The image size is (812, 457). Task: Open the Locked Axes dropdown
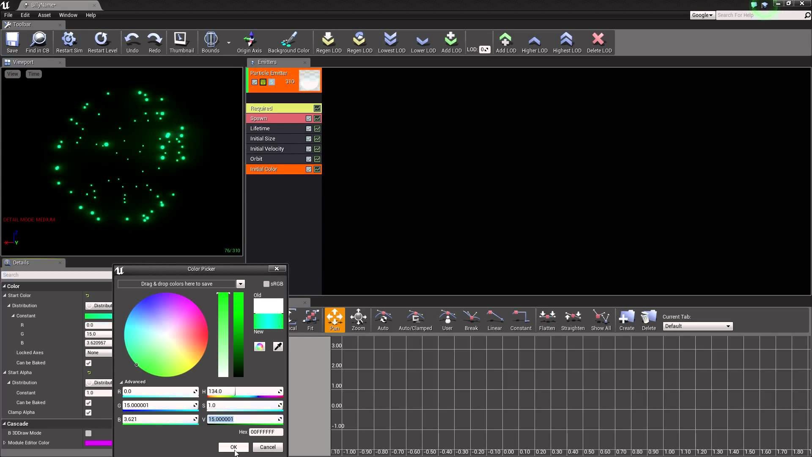(x=98, y=352)
